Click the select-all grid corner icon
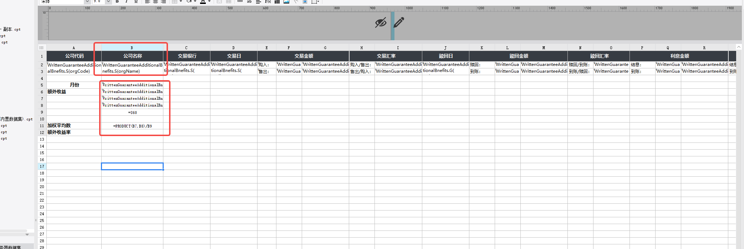The width and height of the screenshot is (744, 249). pyautogui.click(x=41, y=47)
